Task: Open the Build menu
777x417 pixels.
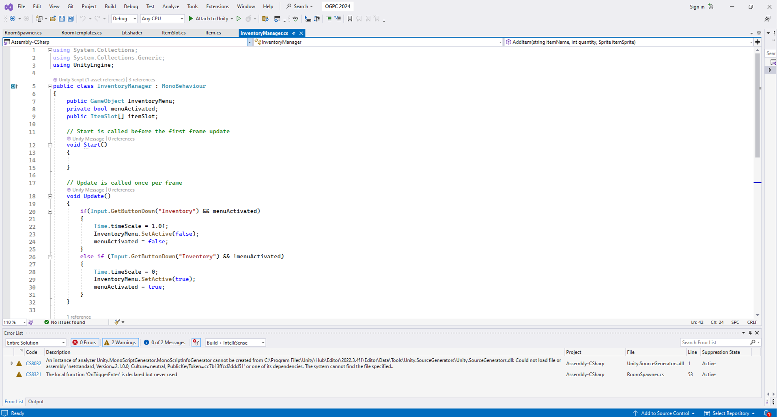Action: coord(110,6)
